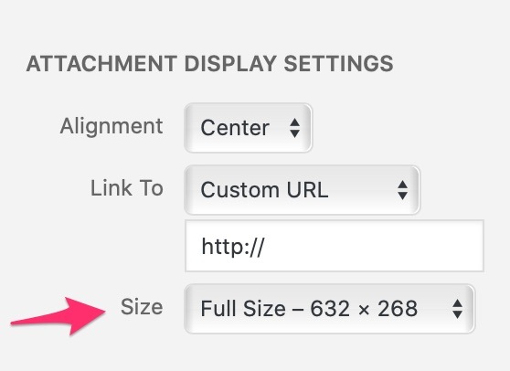Click the http:// URL input field
The width and height of the screenshot is (510, 371).
(x=335, y=246)
